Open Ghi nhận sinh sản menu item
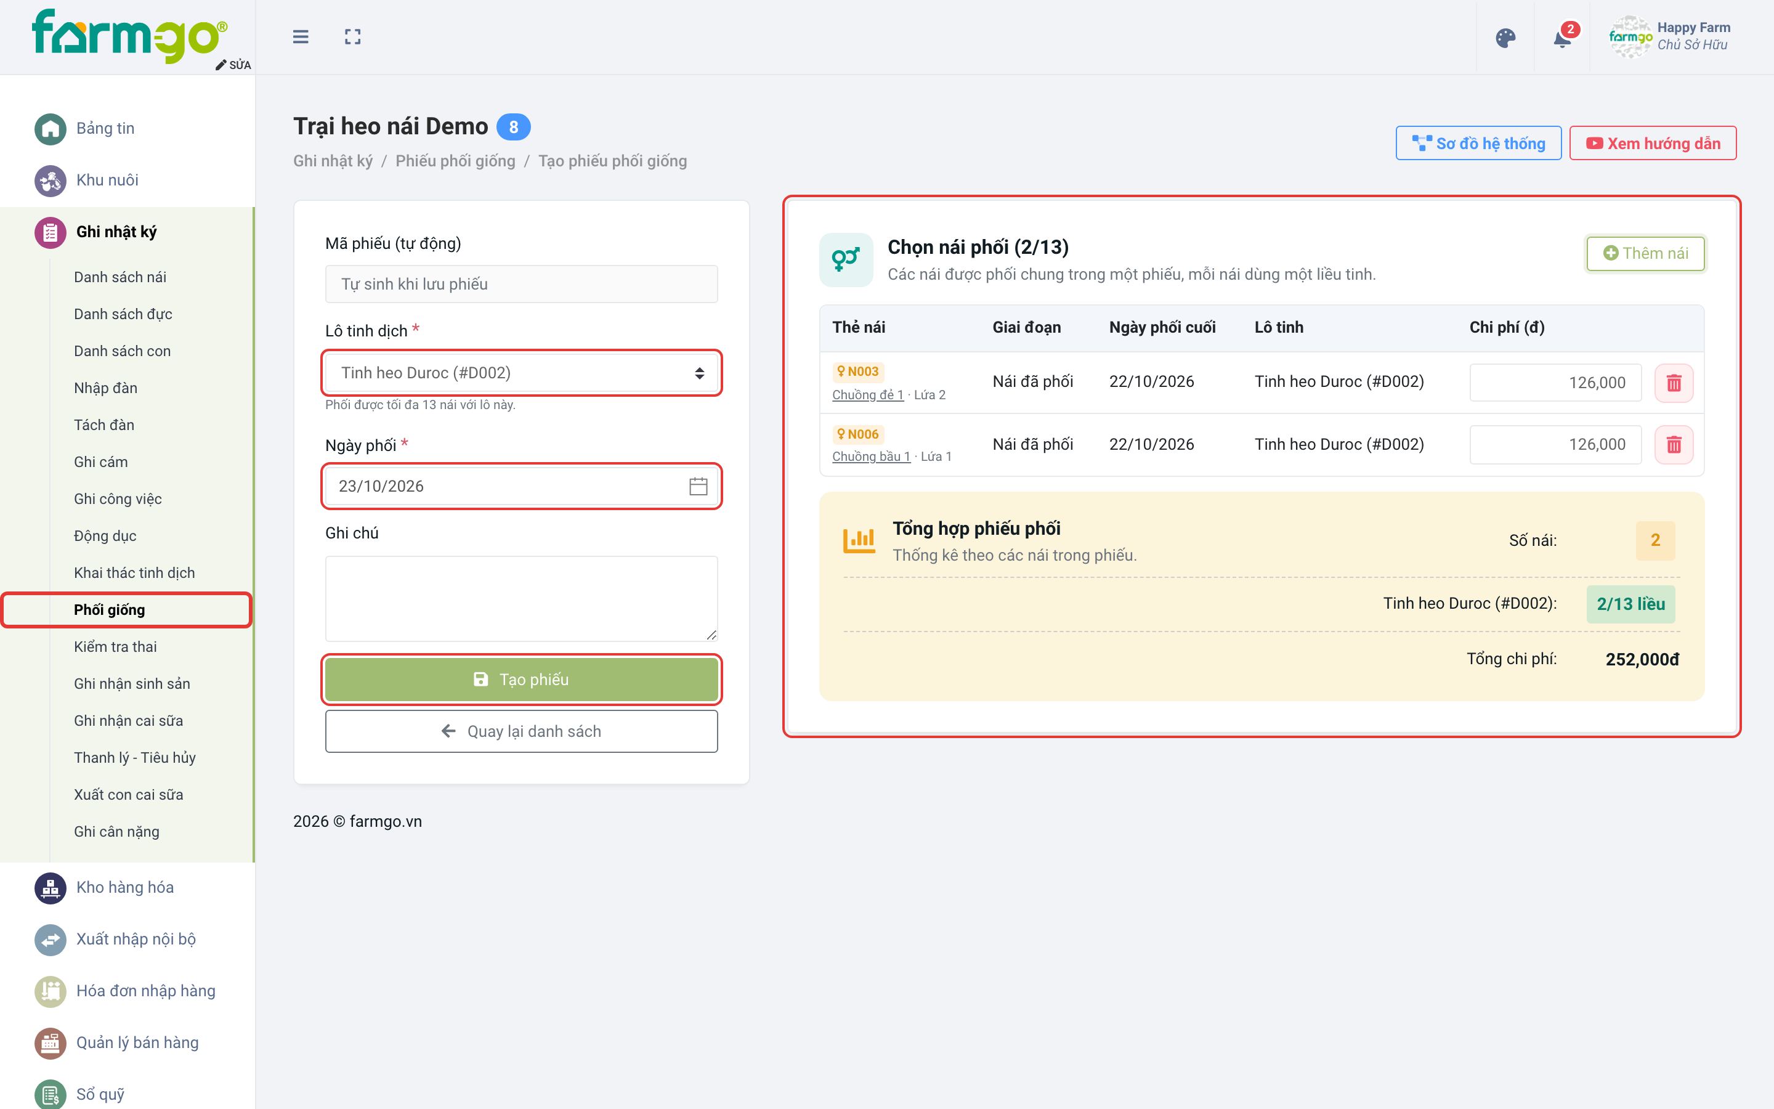Viewport: 1774px width, 1109px height. click(132, 684)
